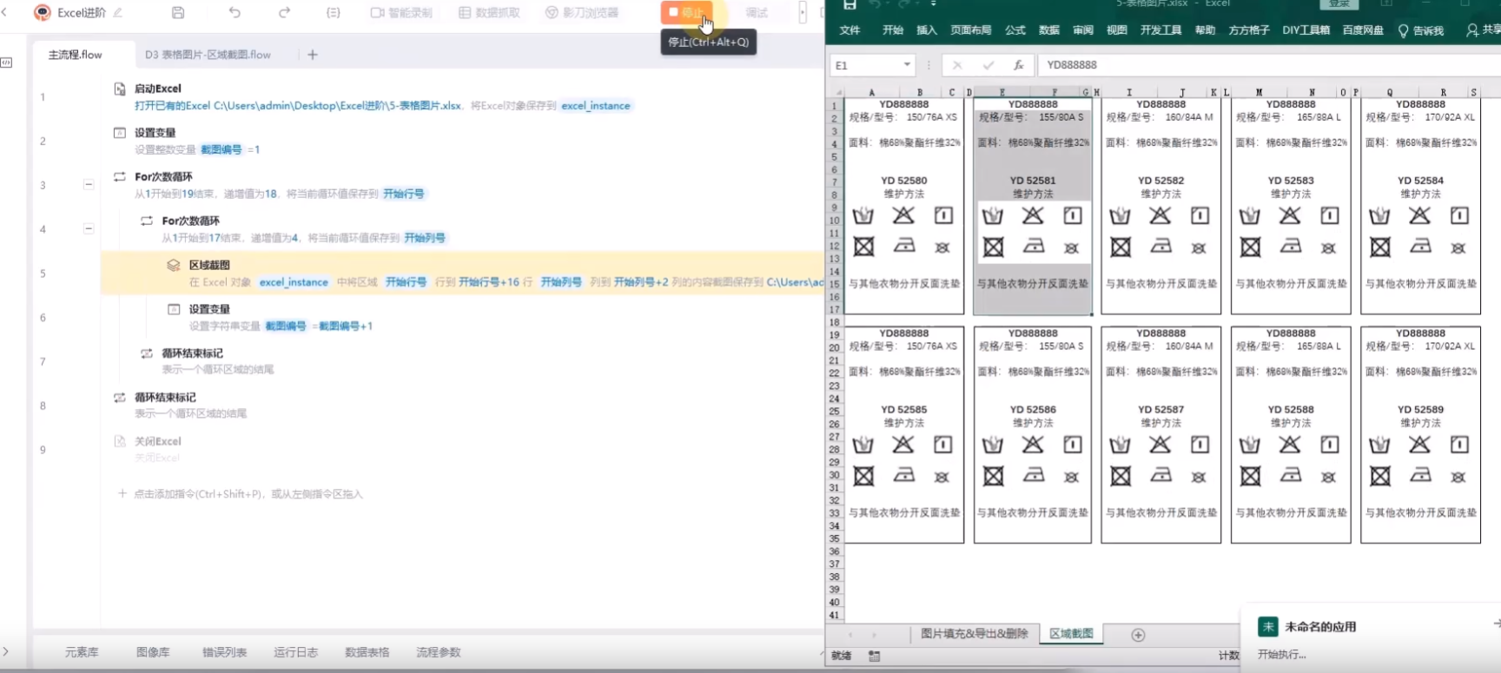Open 影刀浏览器 from the toolbar
Image resolution: width=1501 pixels, height=673 pixels.
552,13
